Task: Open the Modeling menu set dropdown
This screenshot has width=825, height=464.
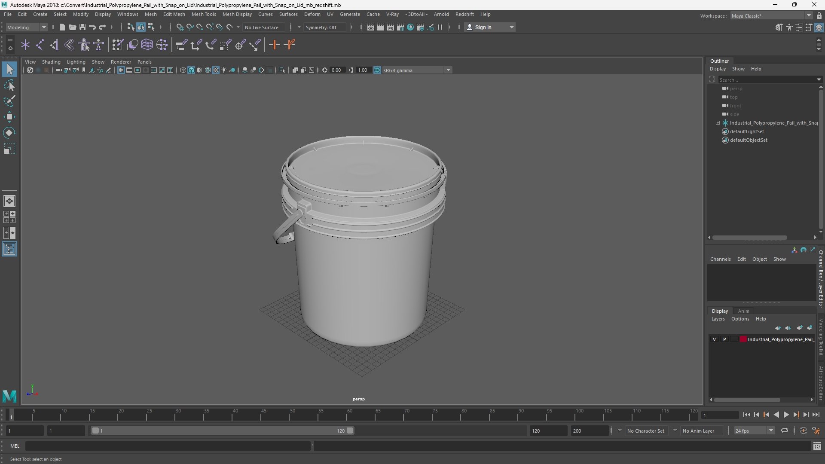Action: click(x=27, y=27)
